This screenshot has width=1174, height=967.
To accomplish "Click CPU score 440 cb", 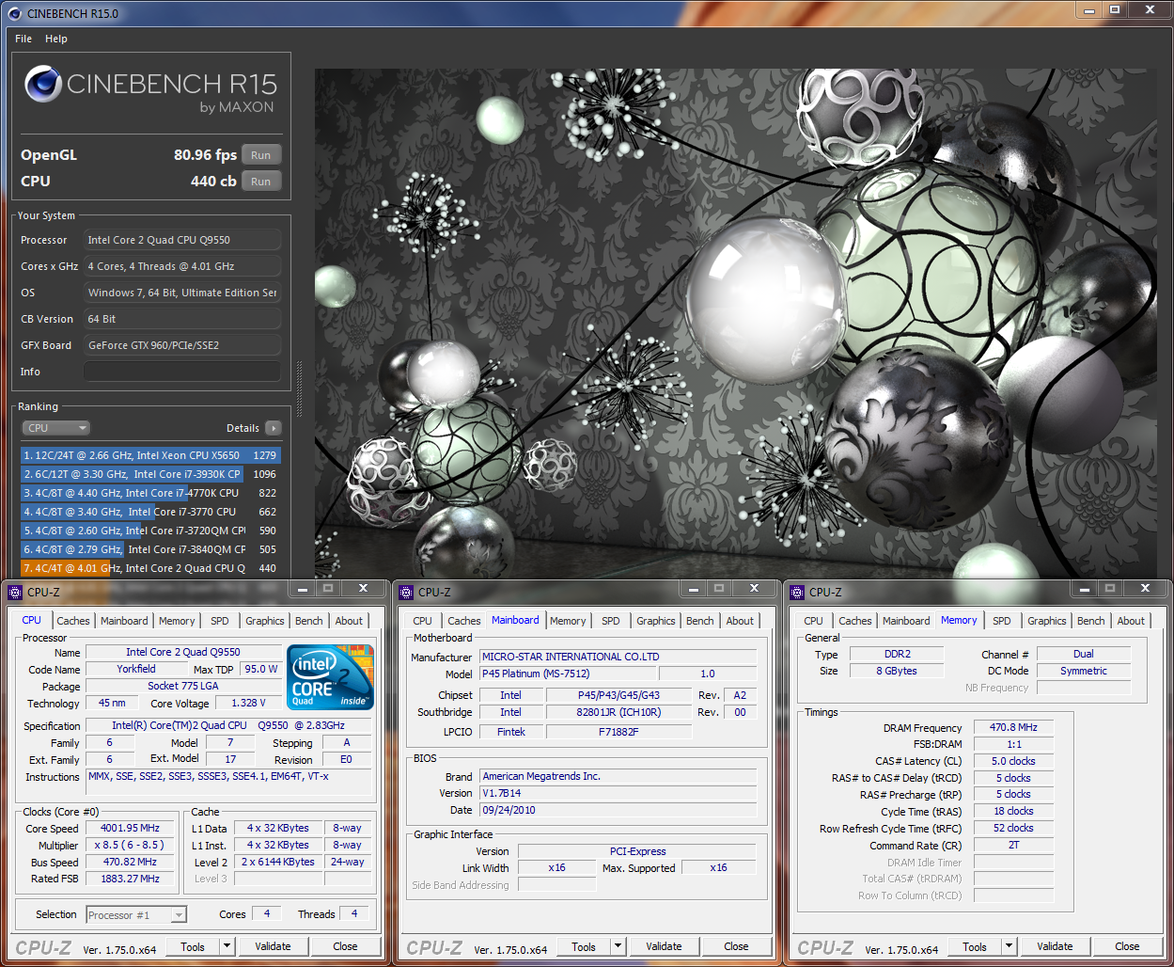I will click(x=213, y=181).
